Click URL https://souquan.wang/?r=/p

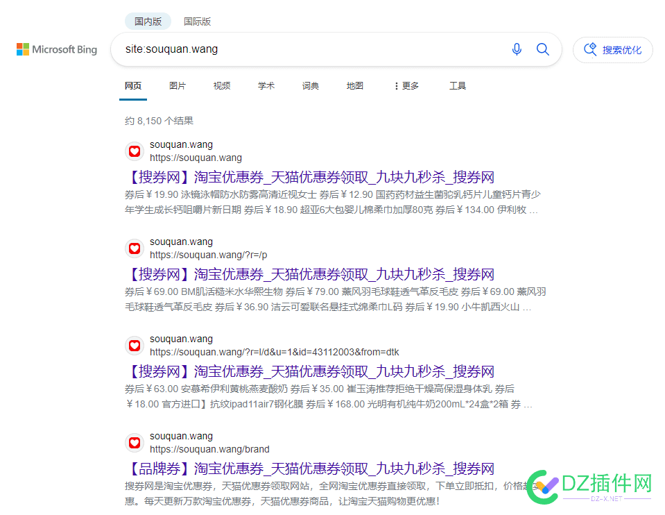point(209,255)
